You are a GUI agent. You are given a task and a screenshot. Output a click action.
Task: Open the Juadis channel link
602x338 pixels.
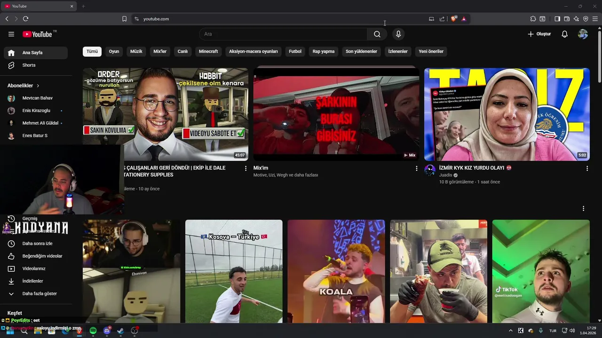click(445, 175)
